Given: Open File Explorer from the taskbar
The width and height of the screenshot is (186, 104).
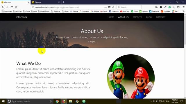Looking at the screenshot, I should (x=70, y=101).
